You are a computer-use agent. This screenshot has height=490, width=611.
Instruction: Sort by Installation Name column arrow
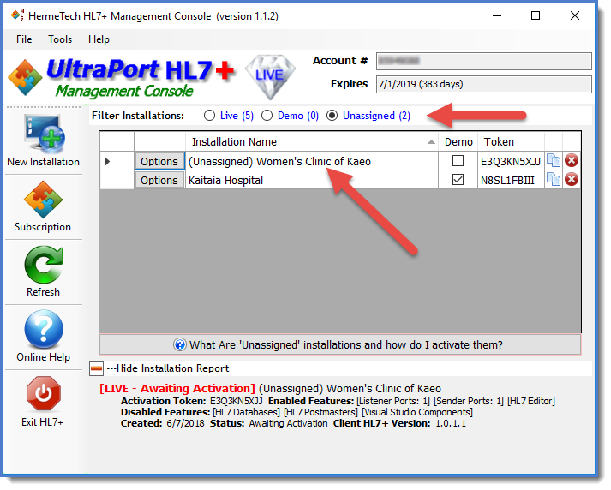[431, 142]
